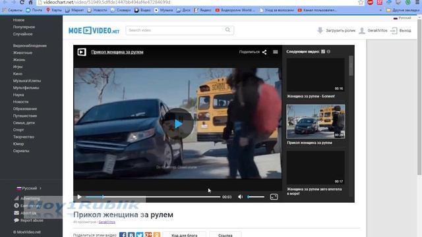Bookmark this page with the star icon
The image size is (422, 237).
point(361,3)
